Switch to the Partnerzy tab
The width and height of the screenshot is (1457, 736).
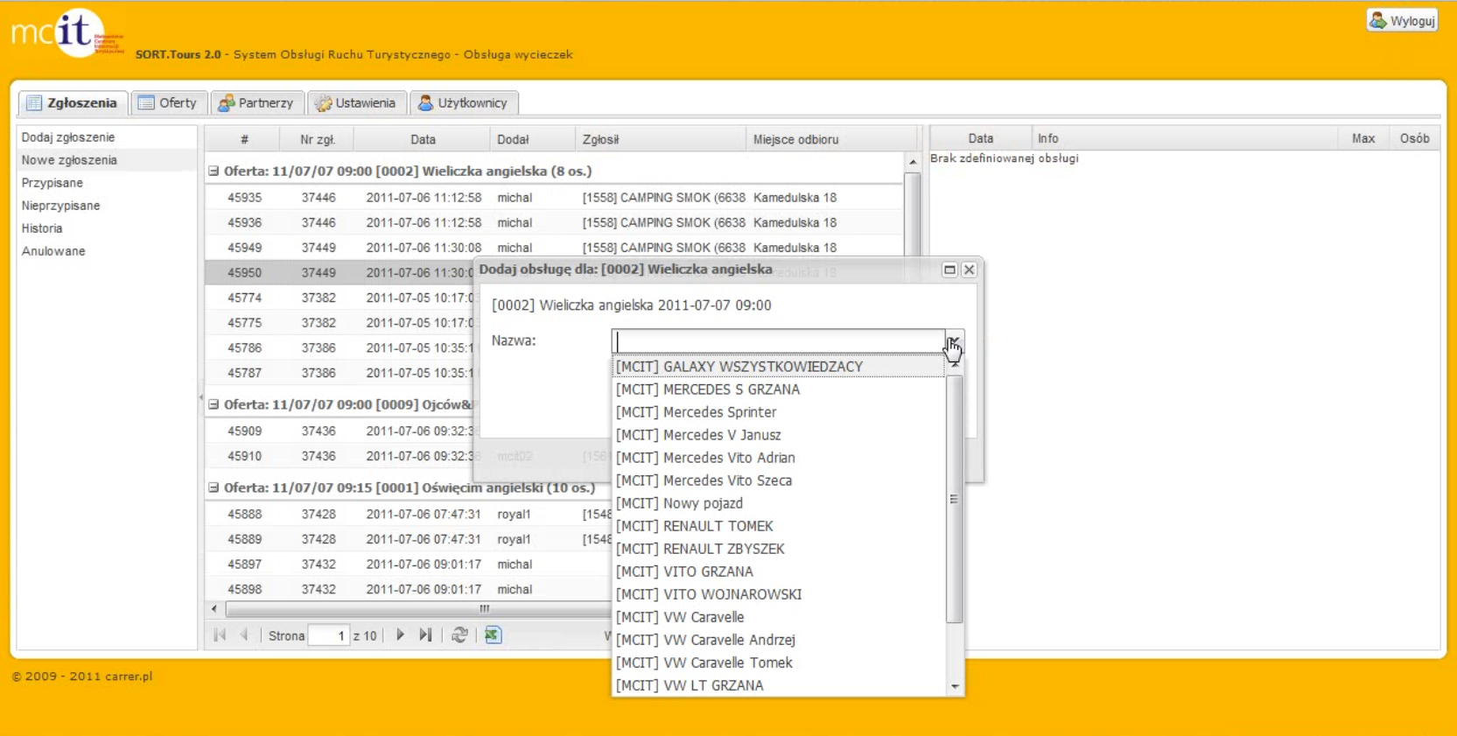point(256,102)
